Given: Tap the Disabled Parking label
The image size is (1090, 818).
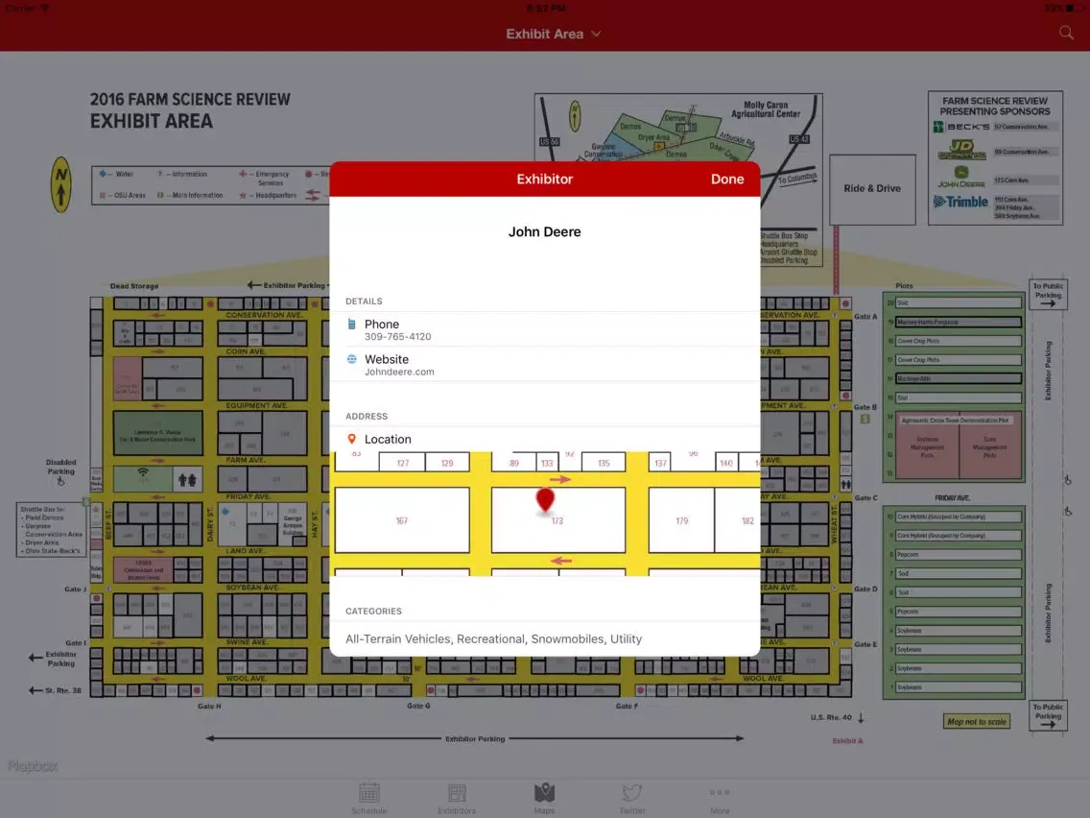Looking at the screenshot, I should [x=61, y=467].
